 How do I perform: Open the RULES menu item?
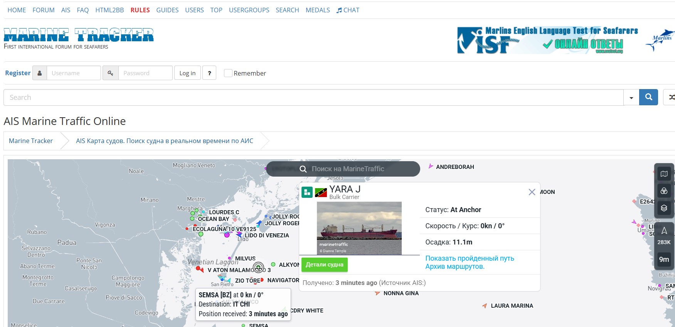click(x=140, y=10)
